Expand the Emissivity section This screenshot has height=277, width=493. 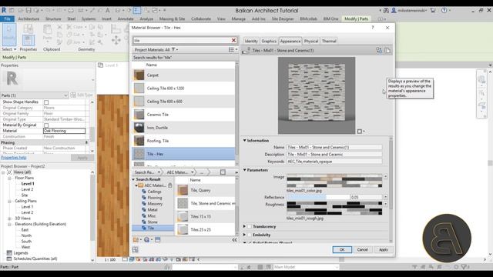pos(244,235)
